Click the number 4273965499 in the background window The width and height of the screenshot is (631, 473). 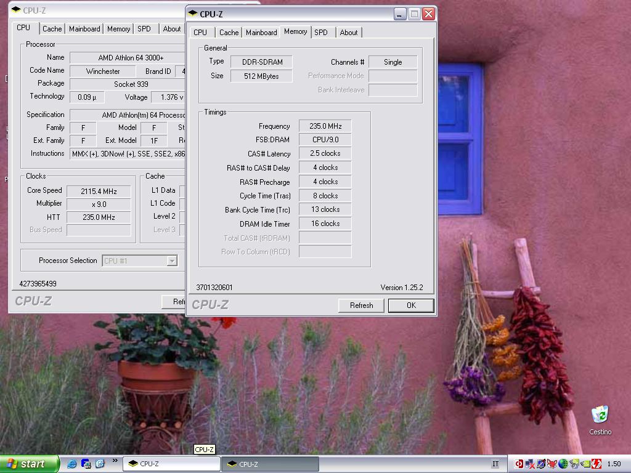coord(38,283)
